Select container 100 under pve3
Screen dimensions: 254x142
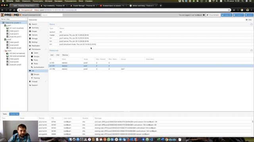coord(17,54)
